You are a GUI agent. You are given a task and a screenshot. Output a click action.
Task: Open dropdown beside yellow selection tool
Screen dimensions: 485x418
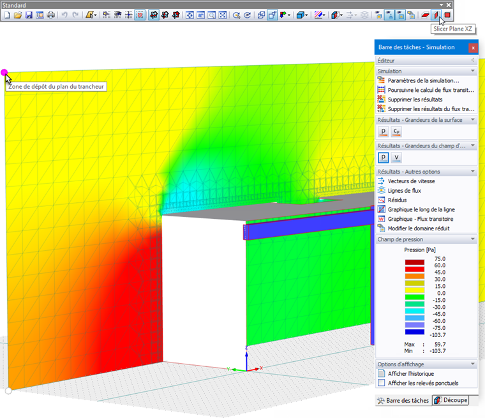95,15
